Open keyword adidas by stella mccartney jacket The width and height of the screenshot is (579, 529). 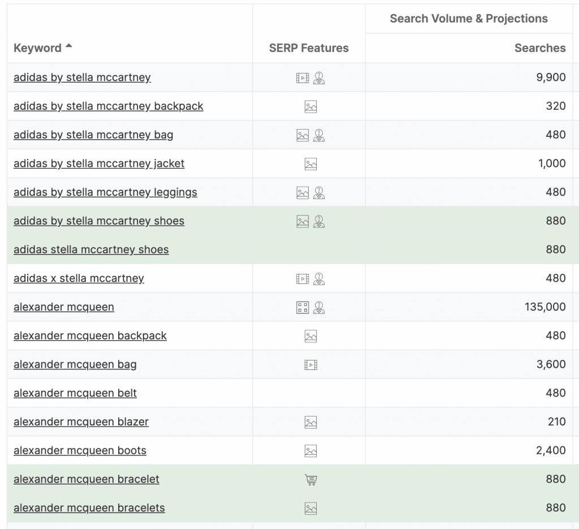click(x=98, y=164)
